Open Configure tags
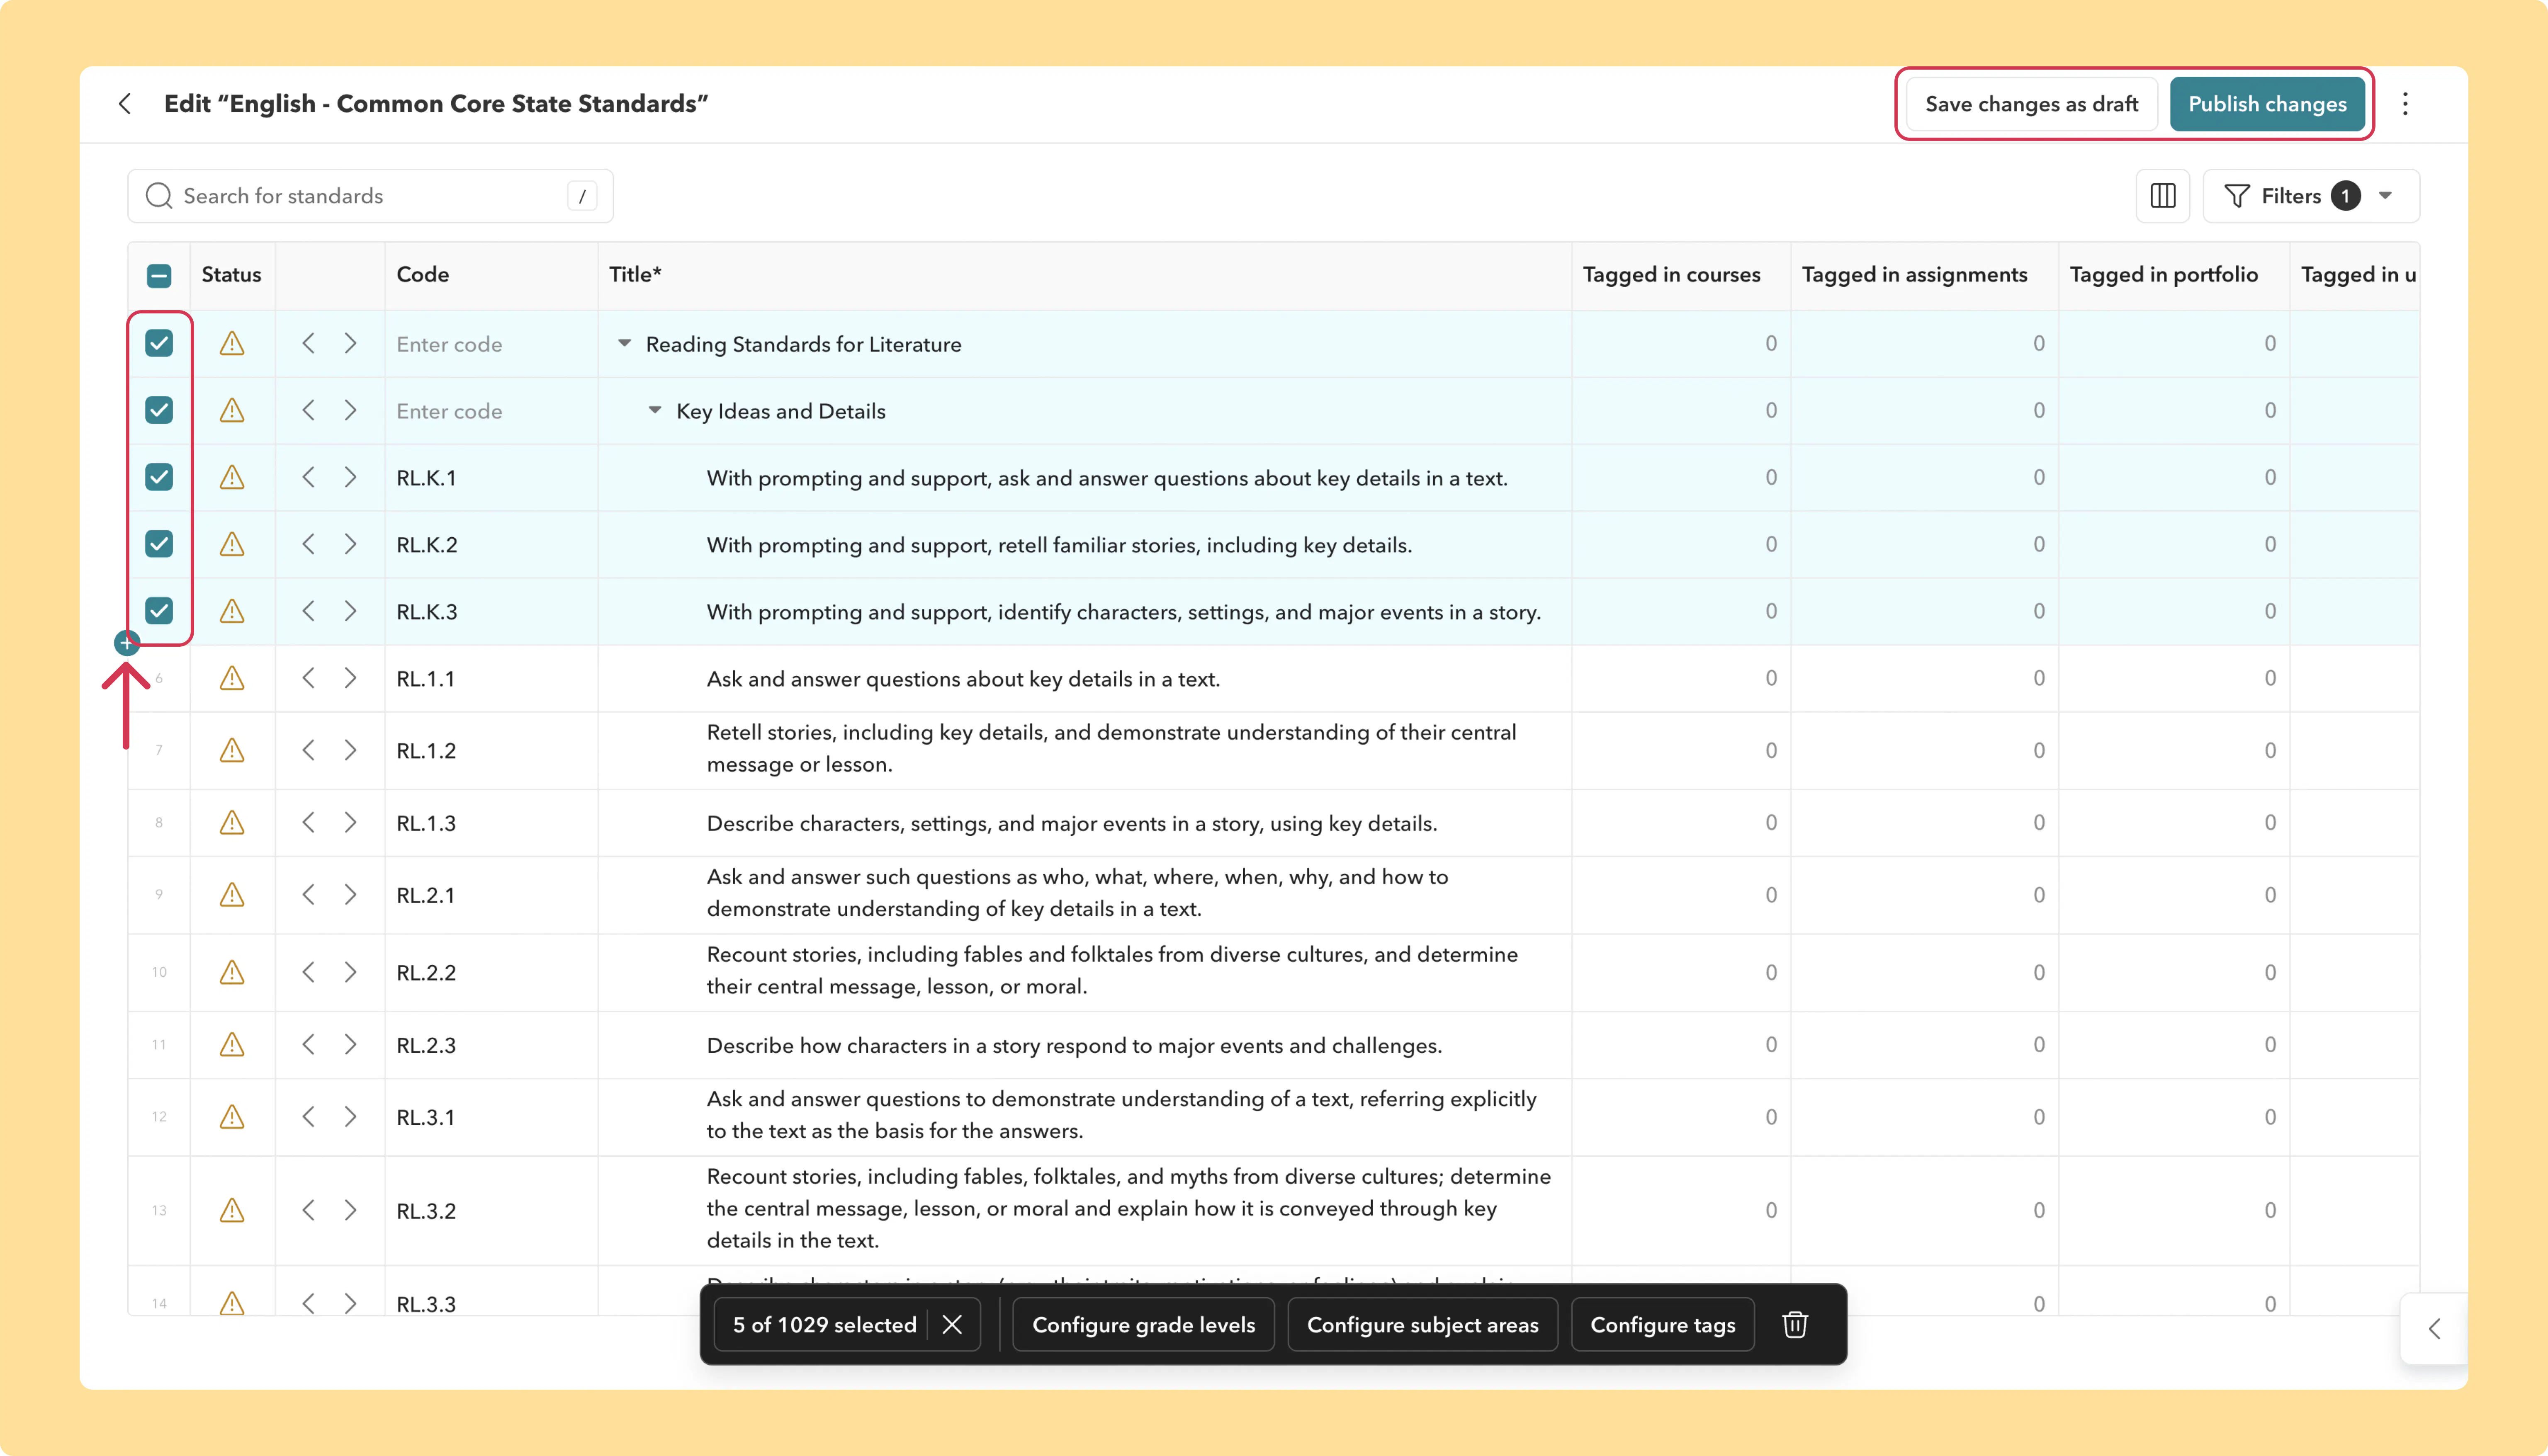 click(1662, 1325)
